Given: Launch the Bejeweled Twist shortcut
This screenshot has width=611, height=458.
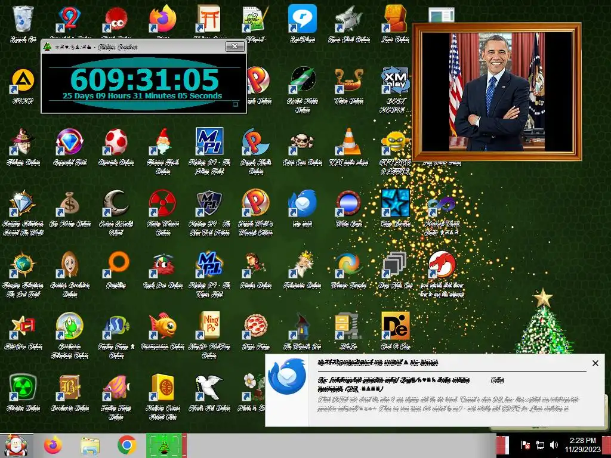Looking at the screenshot, I should click(x=69, y=141).
